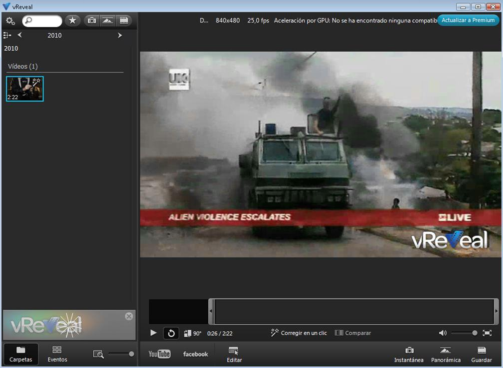Click the truncated D... file name
Viewport: 503px width, 368px height.
click(204, 20)
